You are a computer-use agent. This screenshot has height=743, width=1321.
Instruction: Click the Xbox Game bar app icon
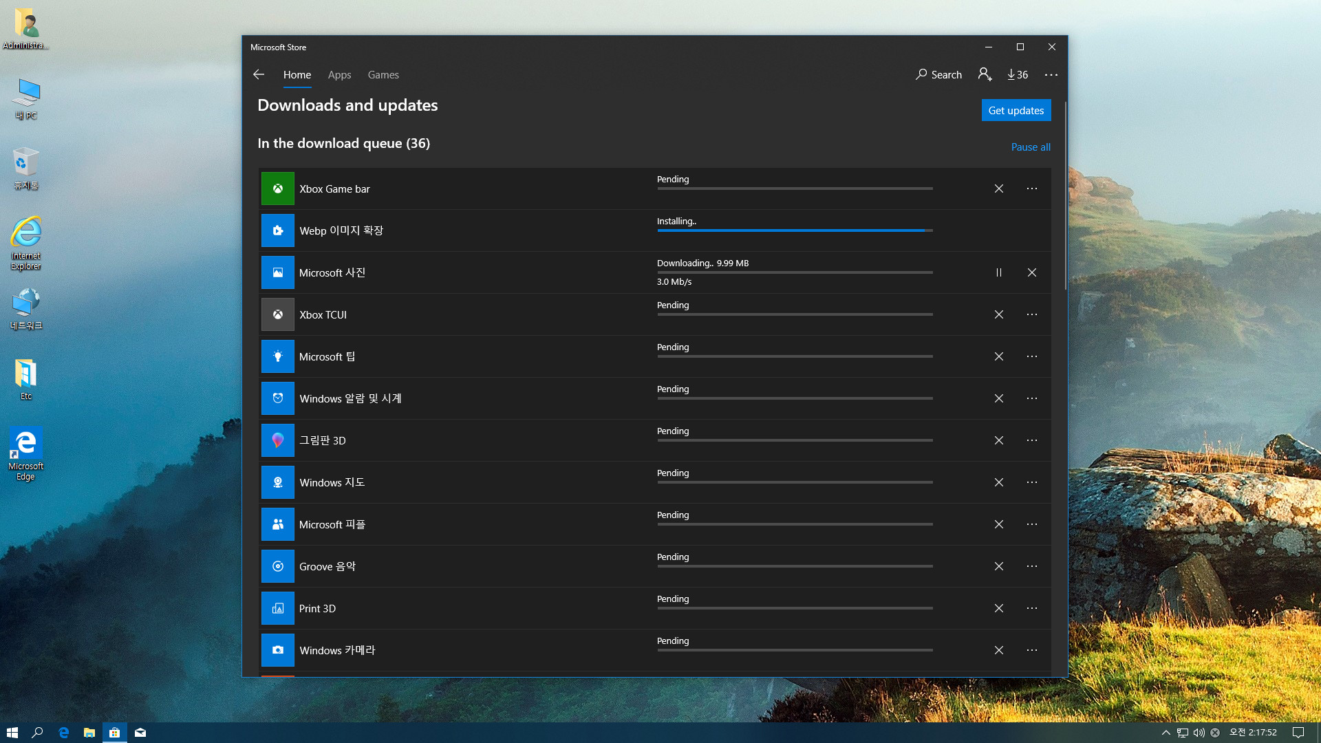277,189
